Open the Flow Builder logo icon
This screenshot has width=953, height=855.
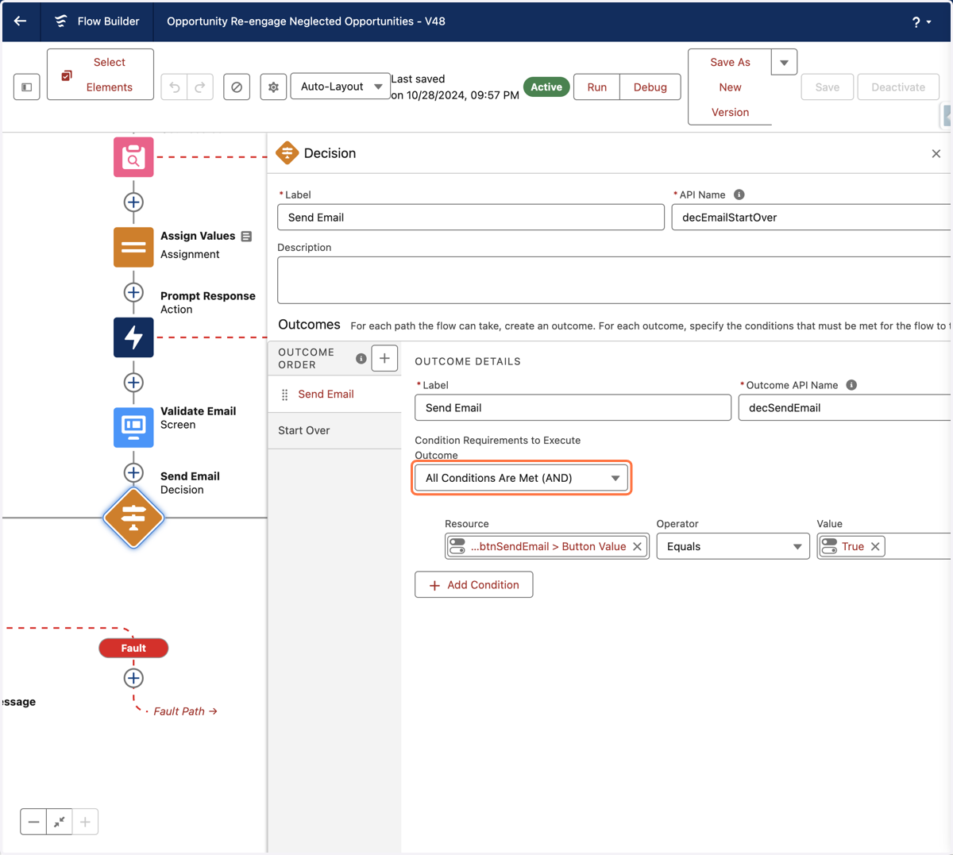61,21
